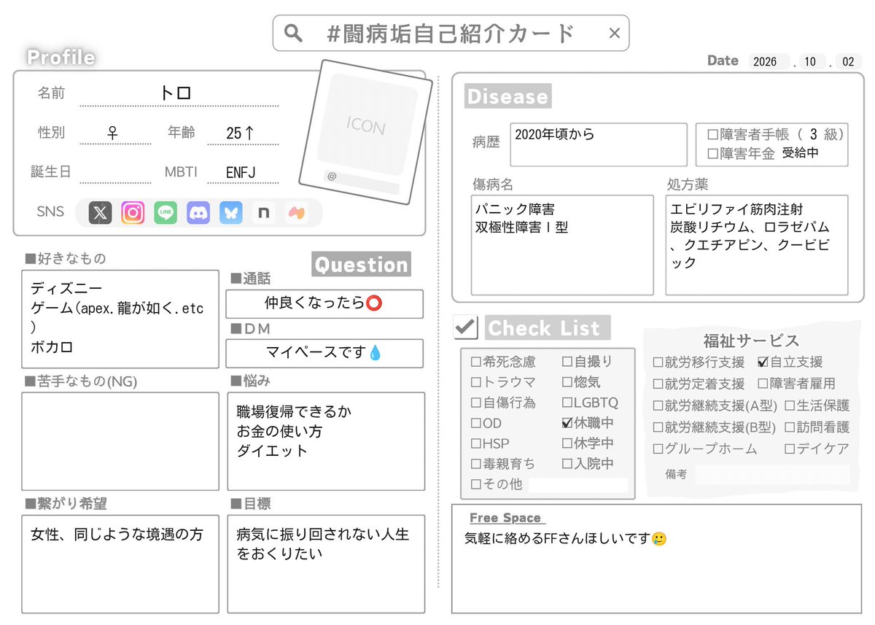
Task: Click the エビリファイ筋肉注射 text
Action: (x=736, y=209)
